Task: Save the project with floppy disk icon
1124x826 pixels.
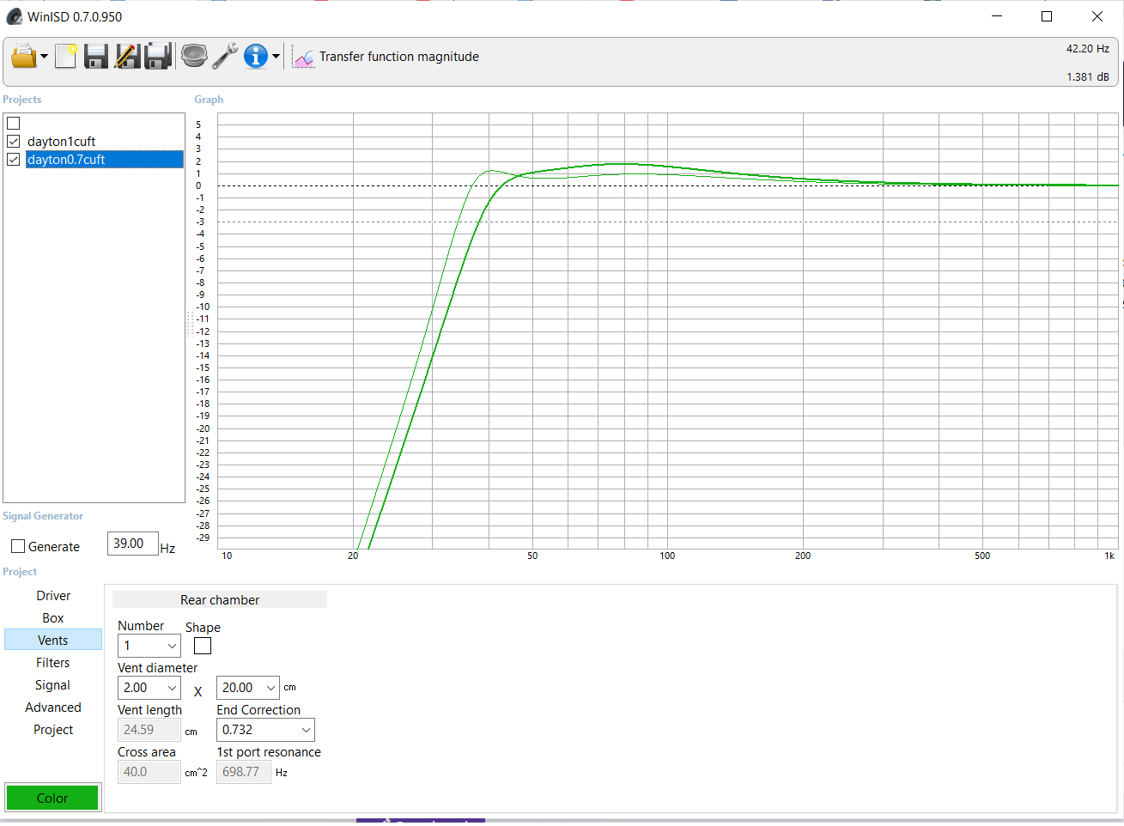Action: 95,57
